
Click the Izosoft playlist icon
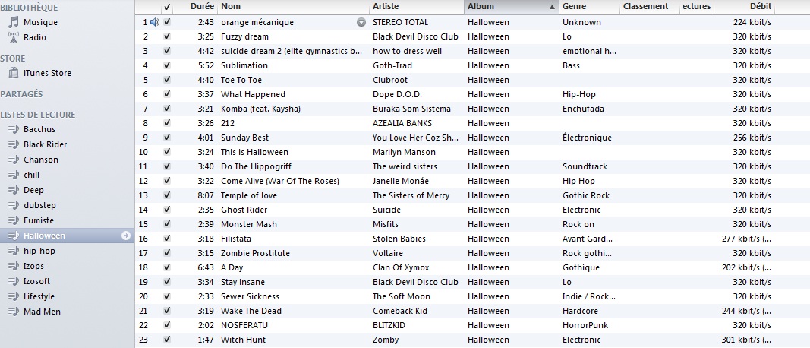(14, 281)
